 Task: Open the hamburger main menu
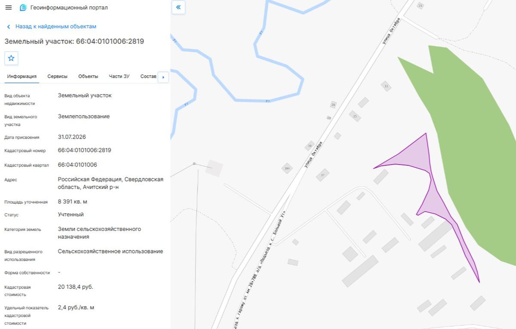tap(9, 8)
